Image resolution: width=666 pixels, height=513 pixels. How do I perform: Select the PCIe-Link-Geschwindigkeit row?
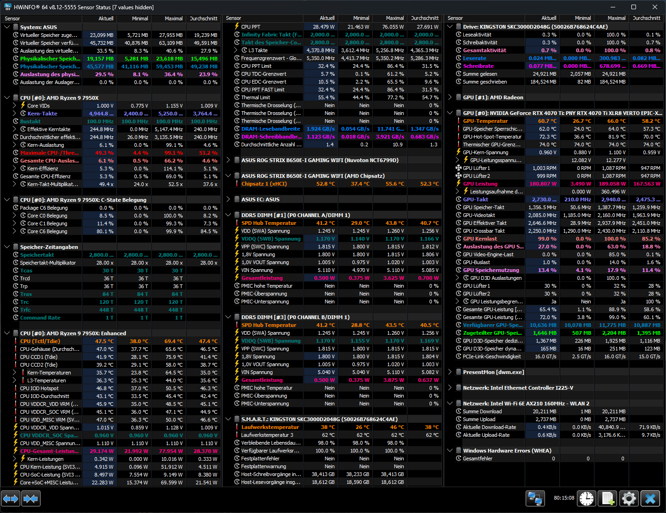[x=554, y=356]
